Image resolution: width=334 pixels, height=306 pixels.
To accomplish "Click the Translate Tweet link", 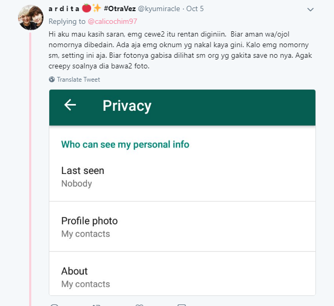I will coord(78,80).
